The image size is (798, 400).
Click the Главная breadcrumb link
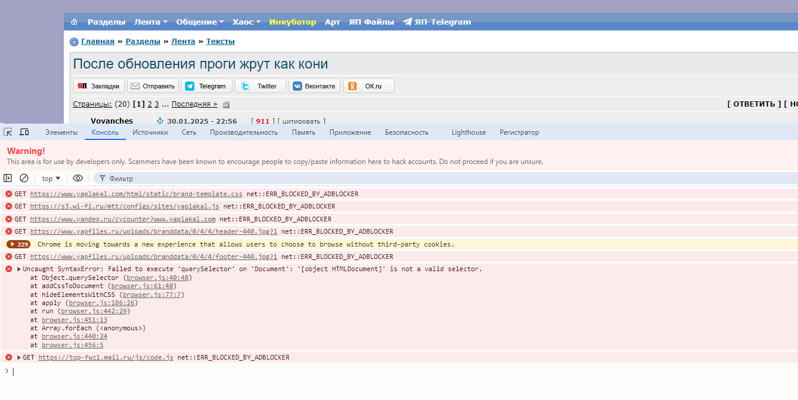point(98,42)
